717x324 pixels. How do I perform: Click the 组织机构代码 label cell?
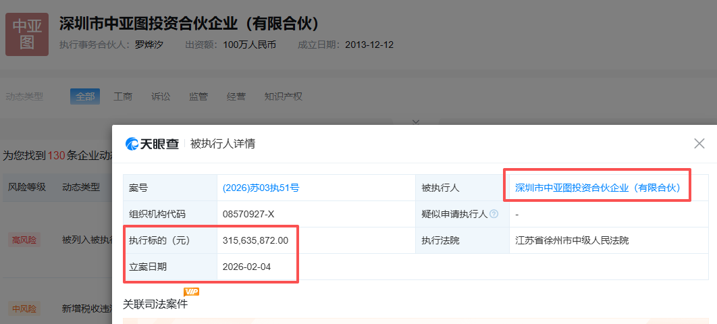click(x=170, y=214)
